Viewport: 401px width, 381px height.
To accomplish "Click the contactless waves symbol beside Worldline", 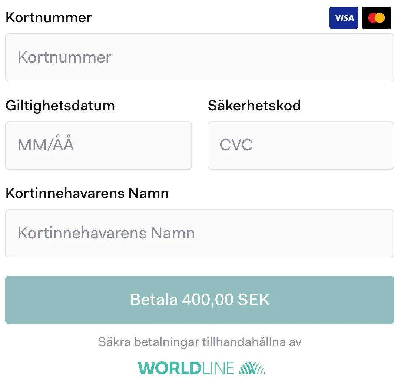I will pos(252,367).
